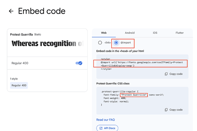Viewport: 197px width, 131px height.
Task: Click the external link icon on API Docs
Action: click(x=101, y=128)
